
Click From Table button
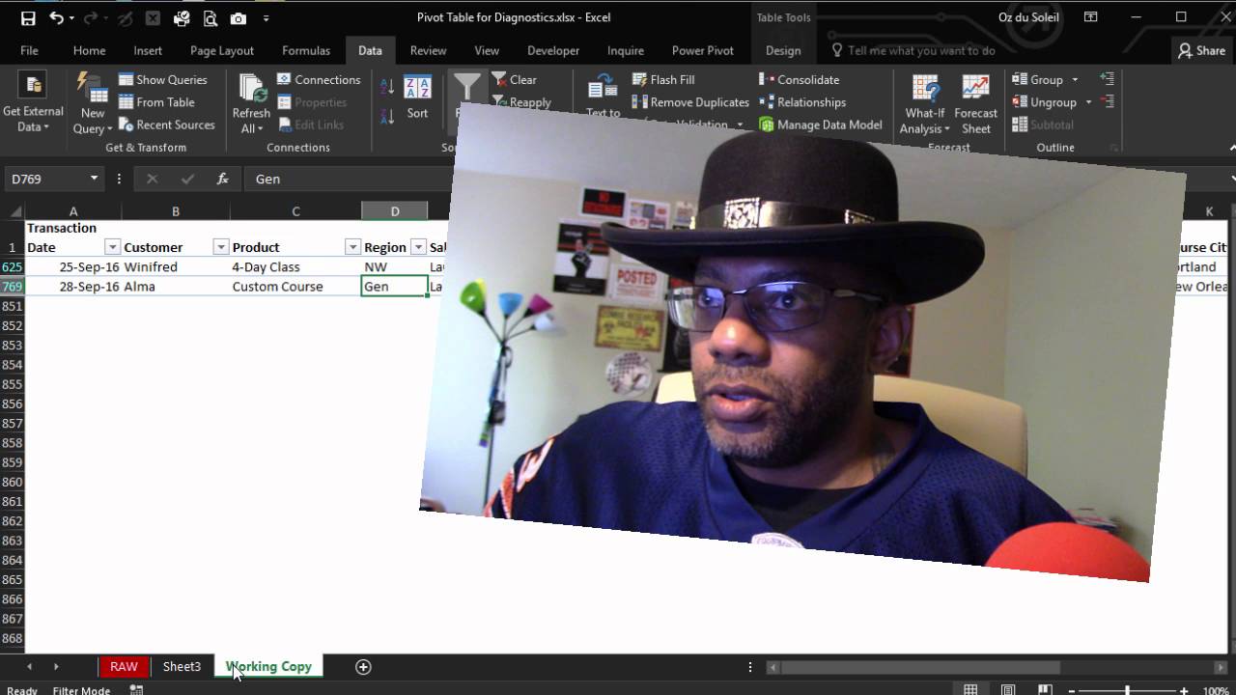[156, 102]
